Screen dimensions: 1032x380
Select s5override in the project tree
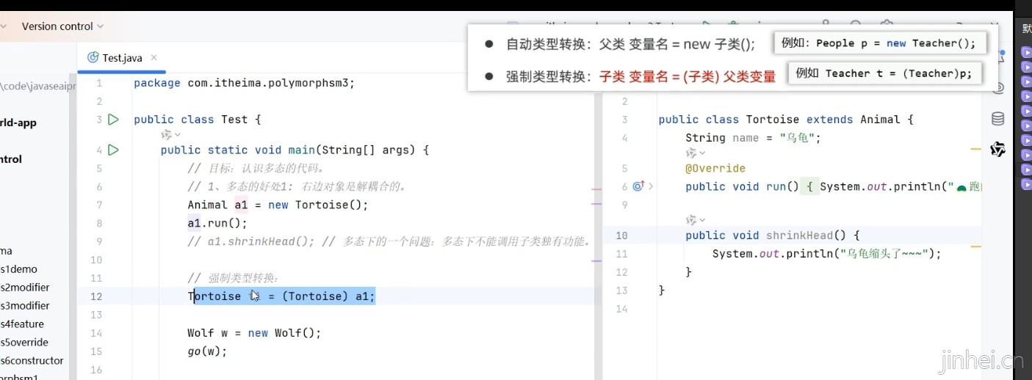[x=24, y=343]
